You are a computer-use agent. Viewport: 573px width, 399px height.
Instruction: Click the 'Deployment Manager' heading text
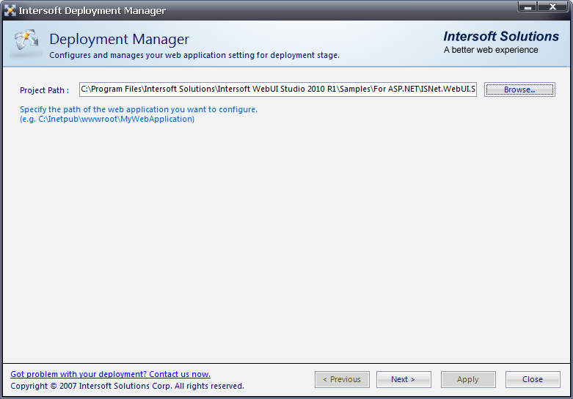[x=119, y=40]
